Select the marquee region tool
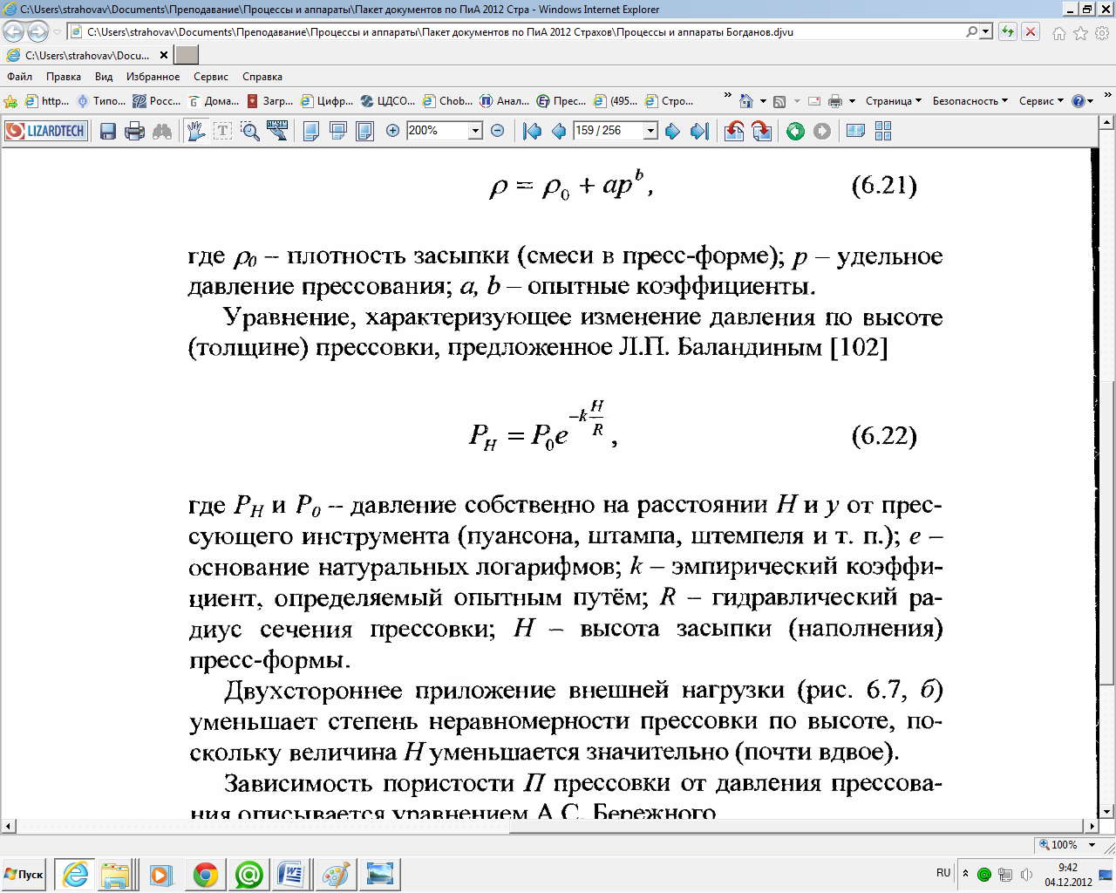This screenshot has height=893, width=1116. [x=277, y=131]
